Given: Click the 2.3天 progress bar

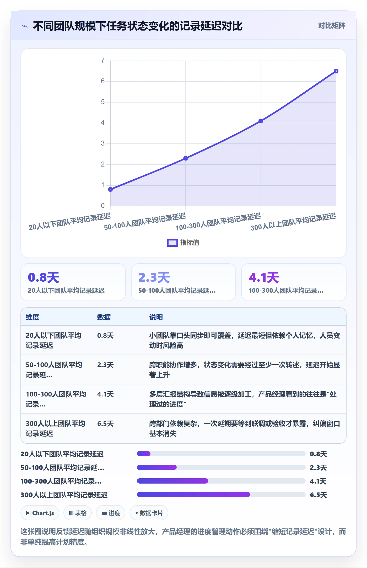Looking at the screenshot, I should pyautogui.click(x=221, y=467).
